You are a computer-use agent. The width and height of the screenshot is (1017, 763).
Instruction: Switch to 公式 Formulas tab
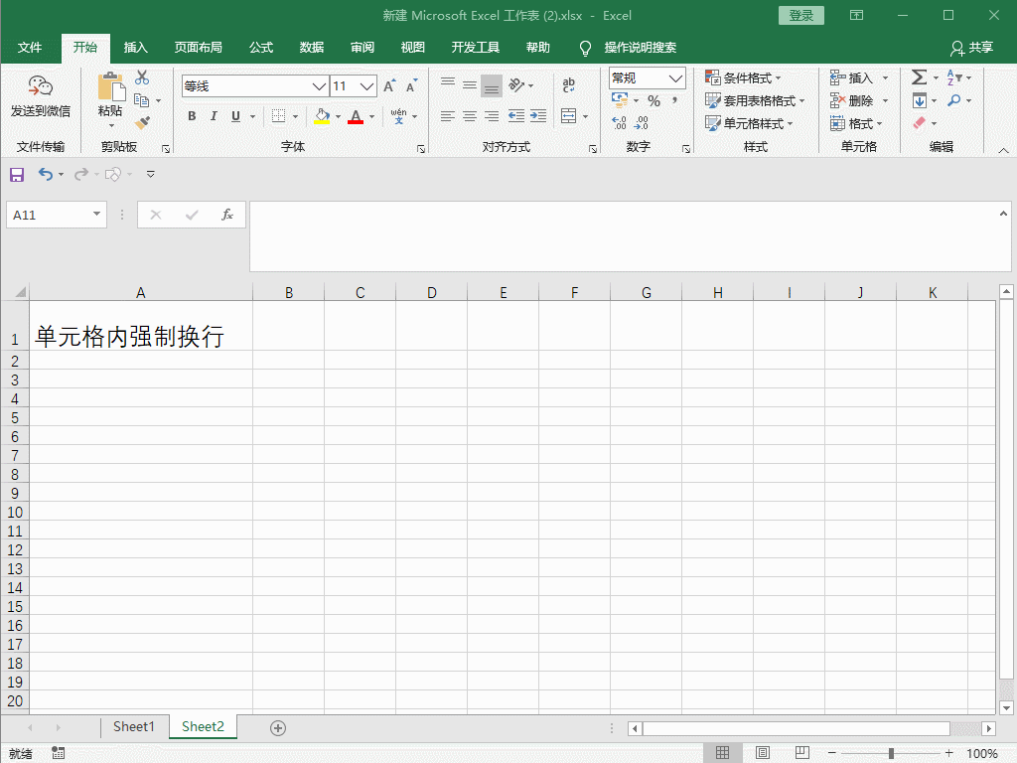261,48
